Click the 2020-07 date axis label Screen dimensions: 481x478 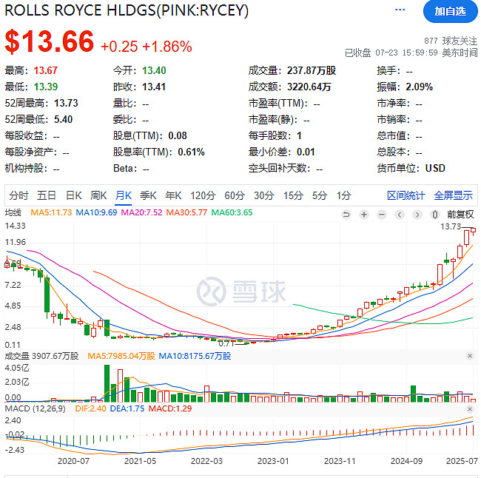click(x=73, y=461)
